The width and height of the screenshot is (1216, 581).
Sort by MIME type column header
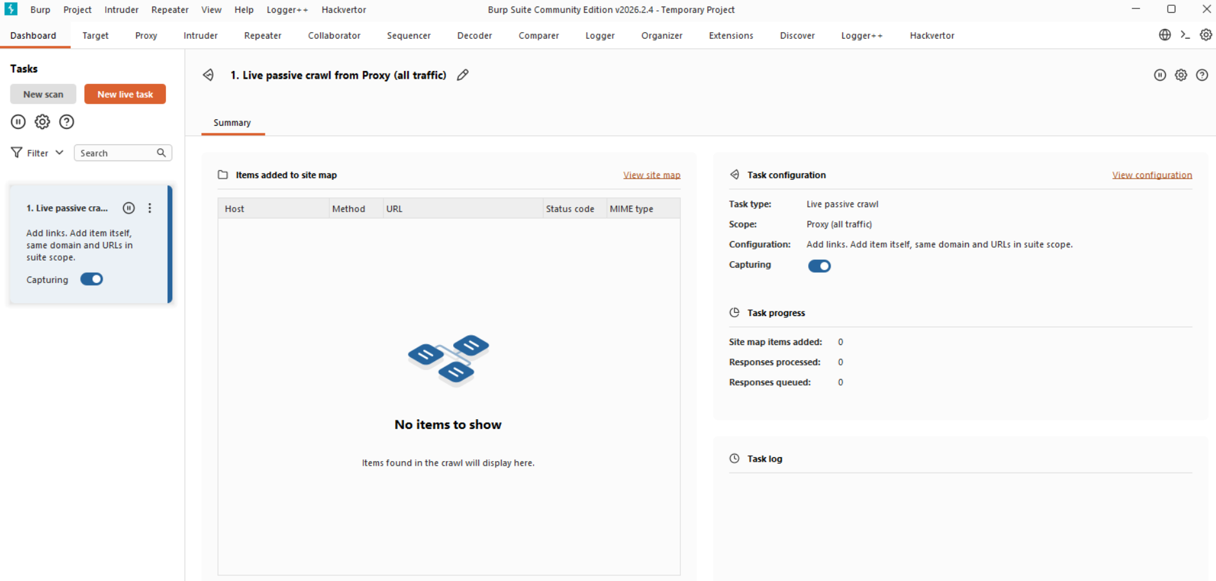click(643, 209)
